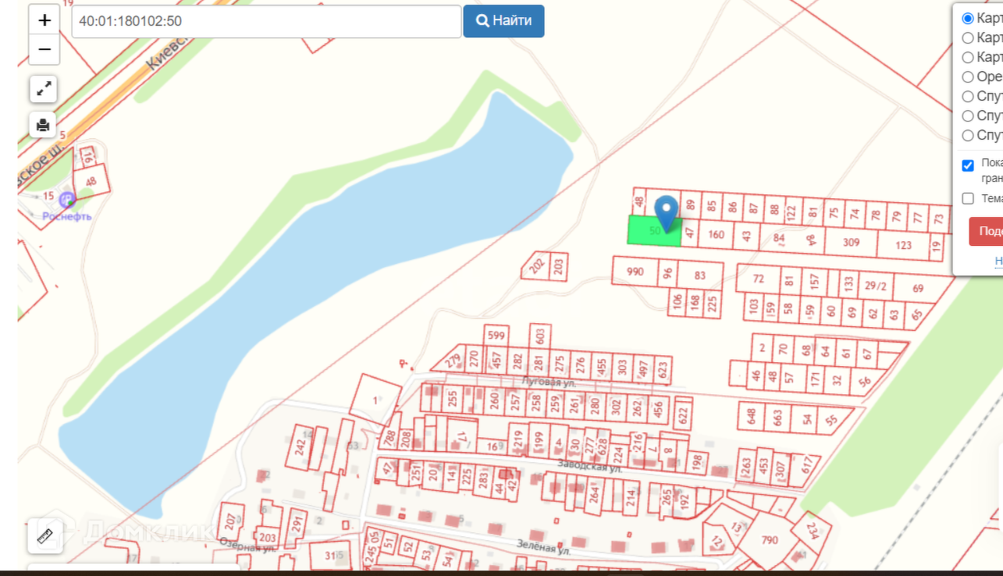Click parcel number 242
Viewport: 1003px width, 576px height.
click(x=301, y=447)
